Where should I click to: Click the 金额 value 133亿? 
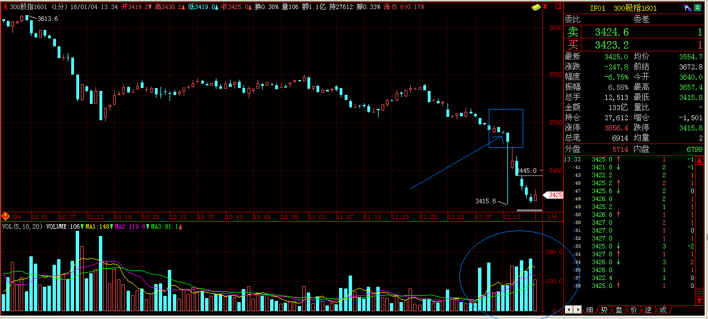[x=619, y=107]
